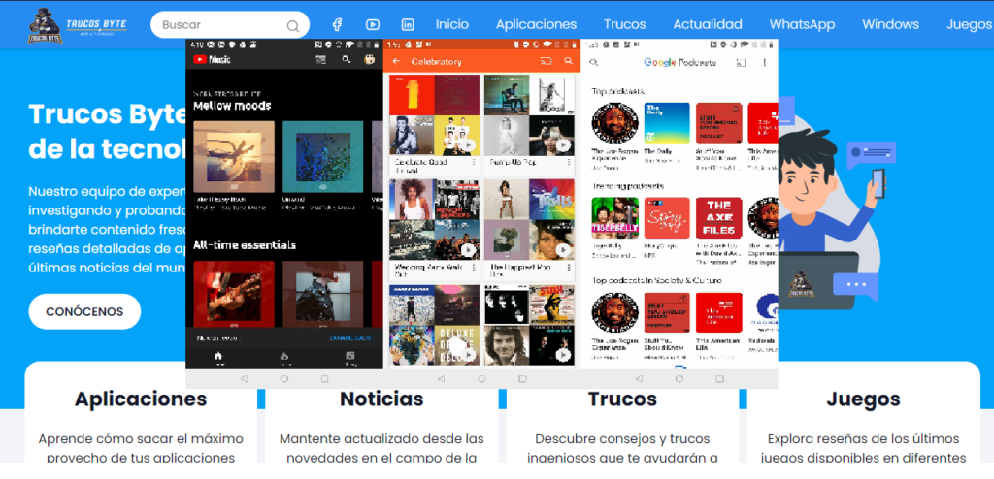
Task: Open options menu for Pump Up Pop
Action: (x=569, y=162)
